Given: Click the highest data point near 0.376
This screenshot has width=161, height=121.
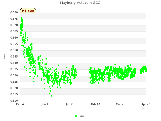Looking at the screenshot, I should [22, 18].
